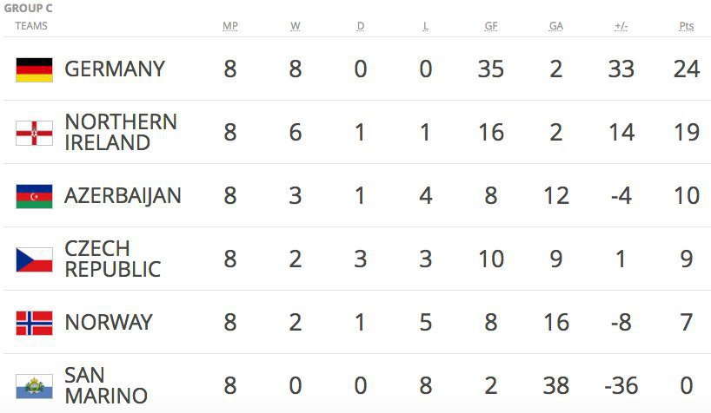Open the Czech Republic team page
This screenshot has height=413, width=711.
pos(112,259)
